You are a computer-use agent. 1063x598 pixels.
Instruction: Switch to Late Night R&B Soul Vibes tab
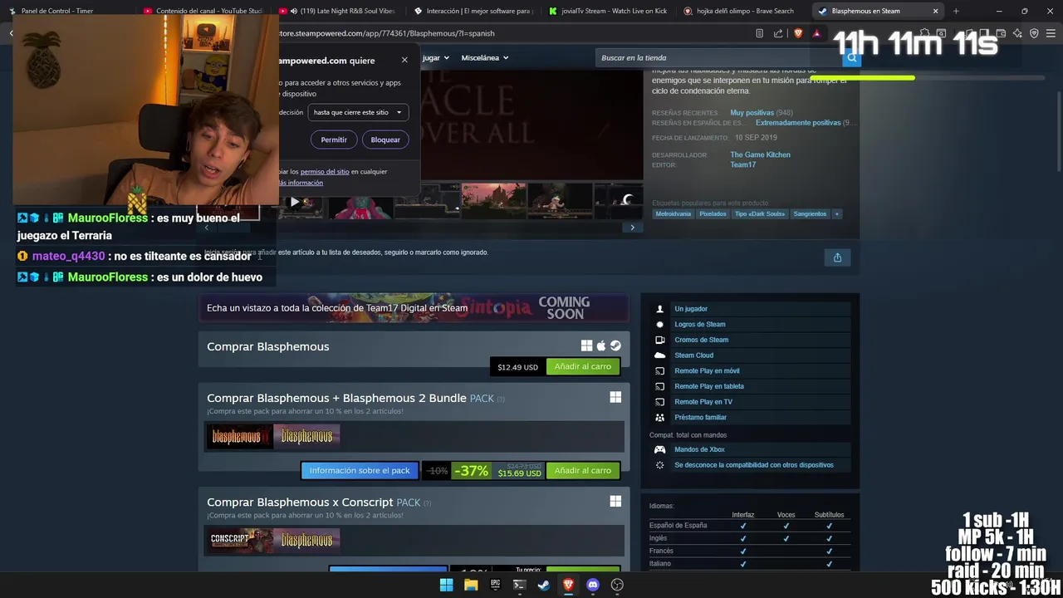point(336,11)
